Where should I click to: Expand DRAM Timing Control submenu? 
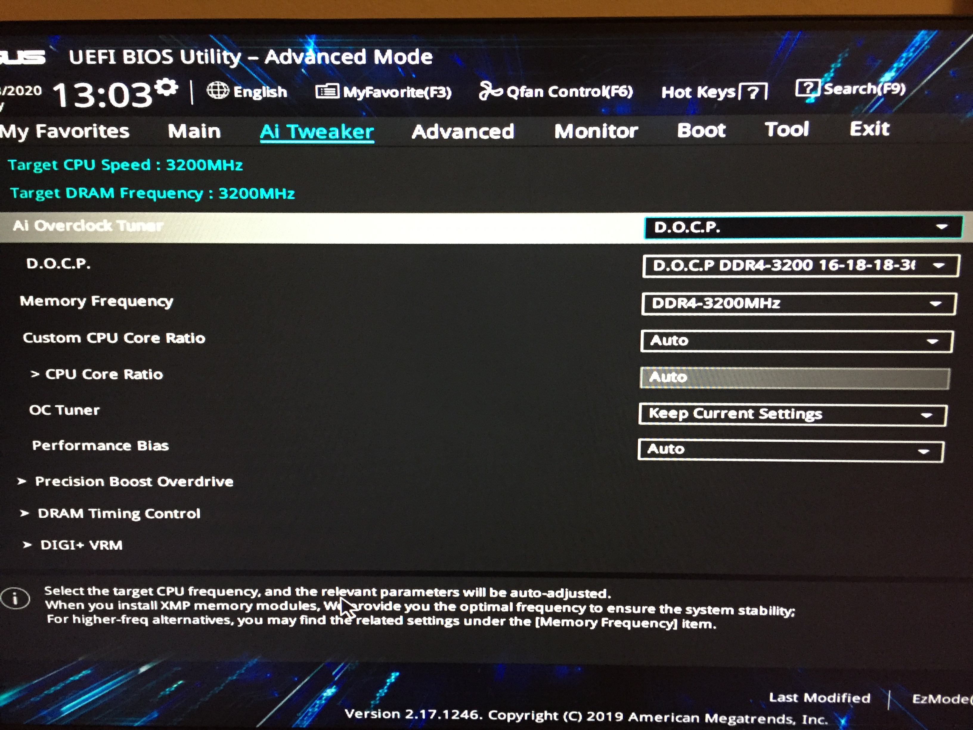(x=118, y=514)
